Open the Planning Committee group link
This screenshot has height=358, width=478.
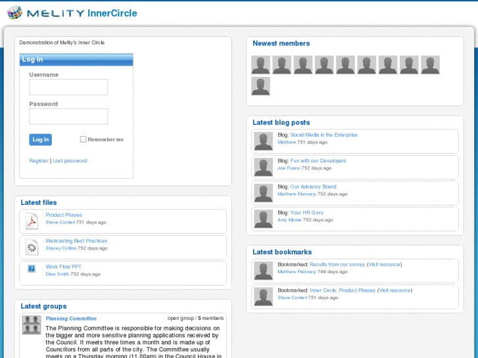pyautogui.click(x=71, y=319)
